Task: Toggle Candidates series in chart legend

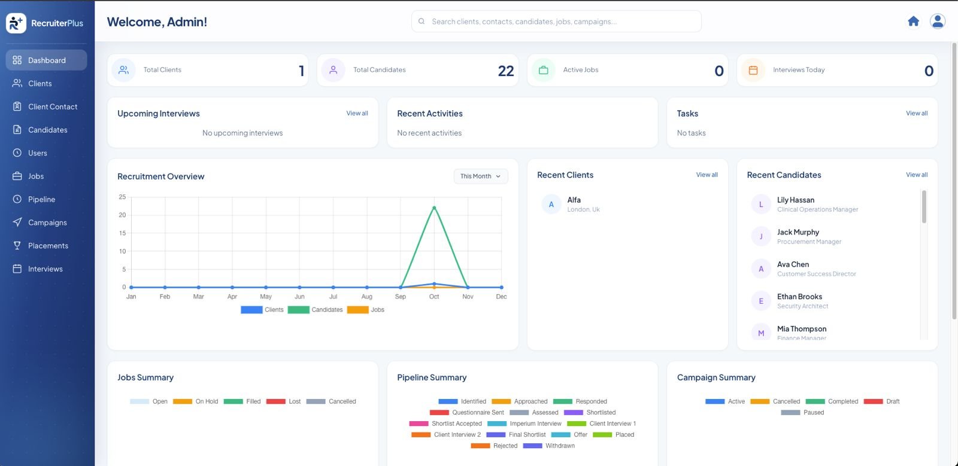Action: coord(315,310)
